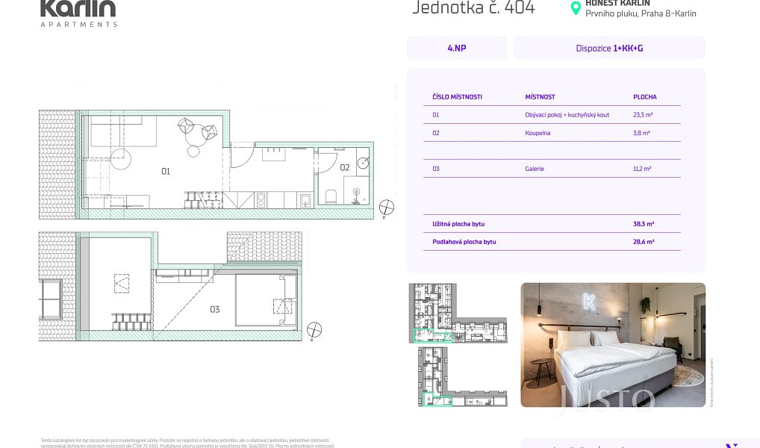Click the PLOCHA column header
This screenshot has height=448, width=760.
click(644, 97)
